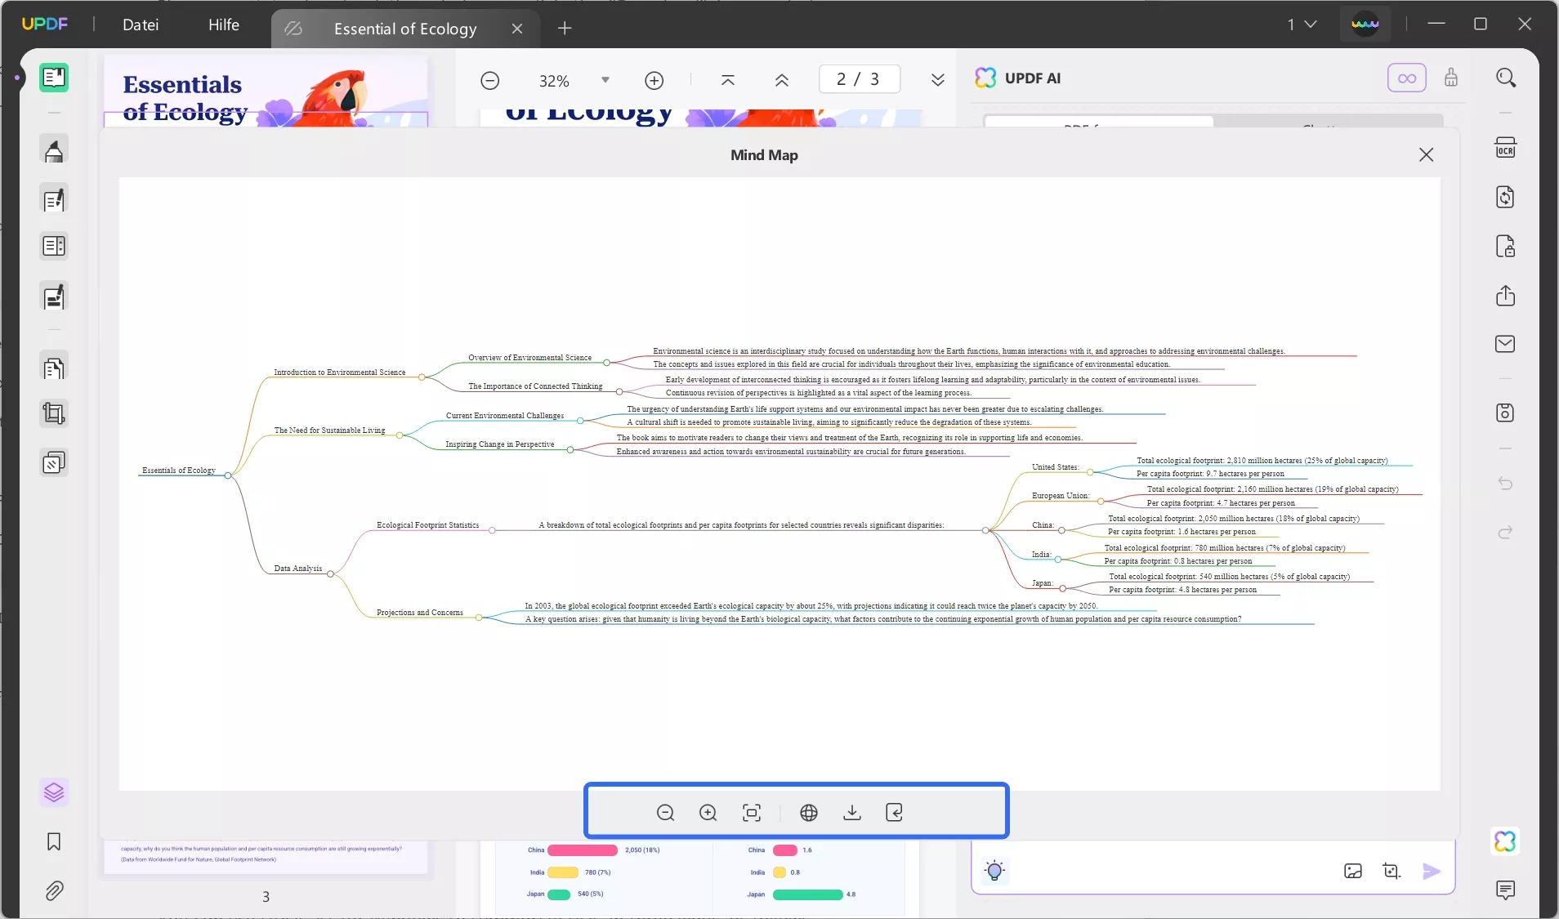
Task: Close the Mind Map dialog
Action: tap(1427, 154)
